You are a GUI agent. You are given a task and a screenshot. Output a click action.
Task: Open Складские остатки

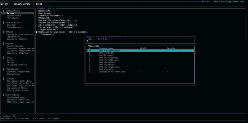[17, 65]
